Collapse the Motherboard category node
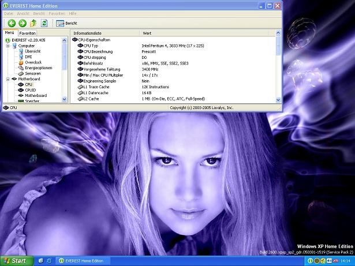Viewport: 355px width, 266px height. point(8,79)
